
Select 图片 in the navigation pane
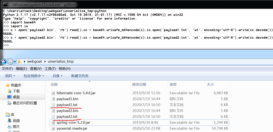click(16, 127)
